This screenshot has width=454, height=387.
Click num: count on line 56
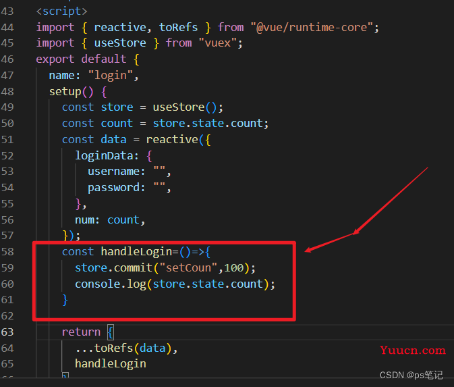click(x=107, y=220)
